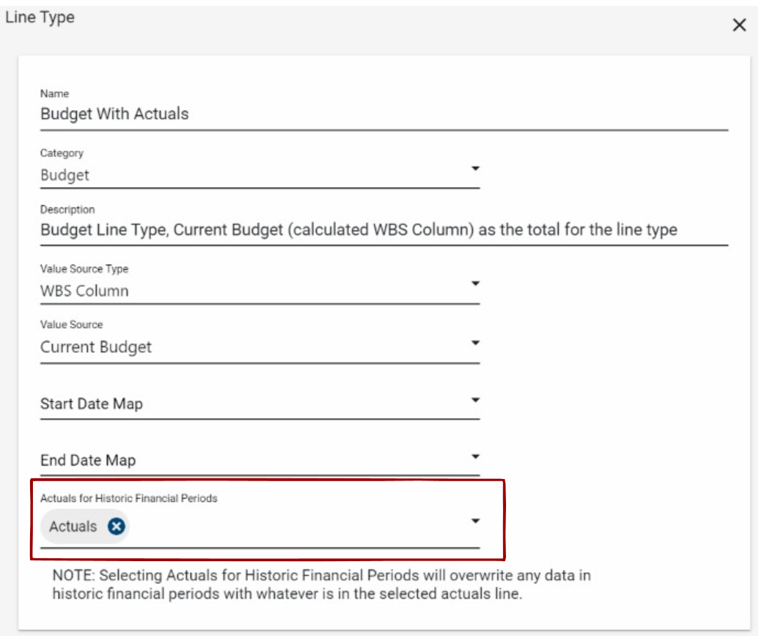Expand the Start Date Map arrow
The image size is (762, 636).
coord(475,401)
